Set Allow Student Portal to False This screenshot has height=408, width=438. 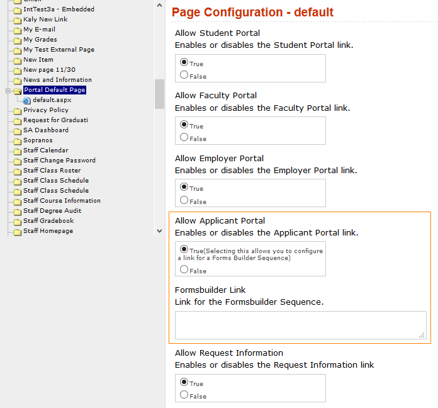[x=184, y=75]
